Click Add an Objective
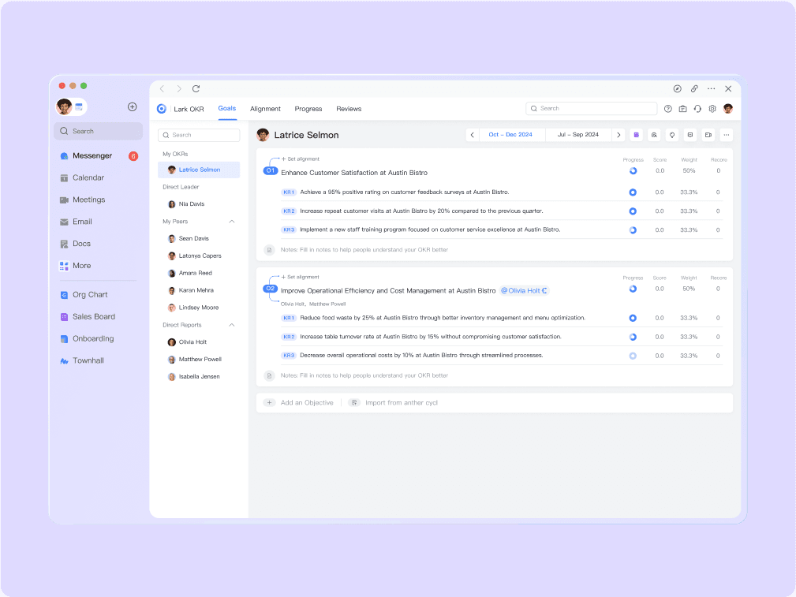796x597 pixels. (x=298, y=402)
